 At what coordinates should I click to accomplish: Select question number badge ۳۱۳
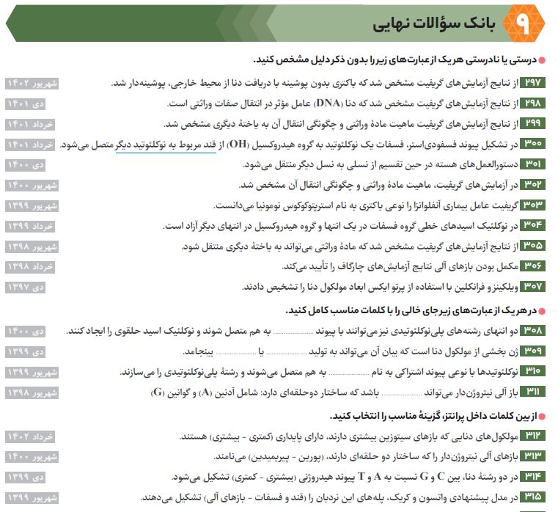pyautogui.click(x=532, y=456)
